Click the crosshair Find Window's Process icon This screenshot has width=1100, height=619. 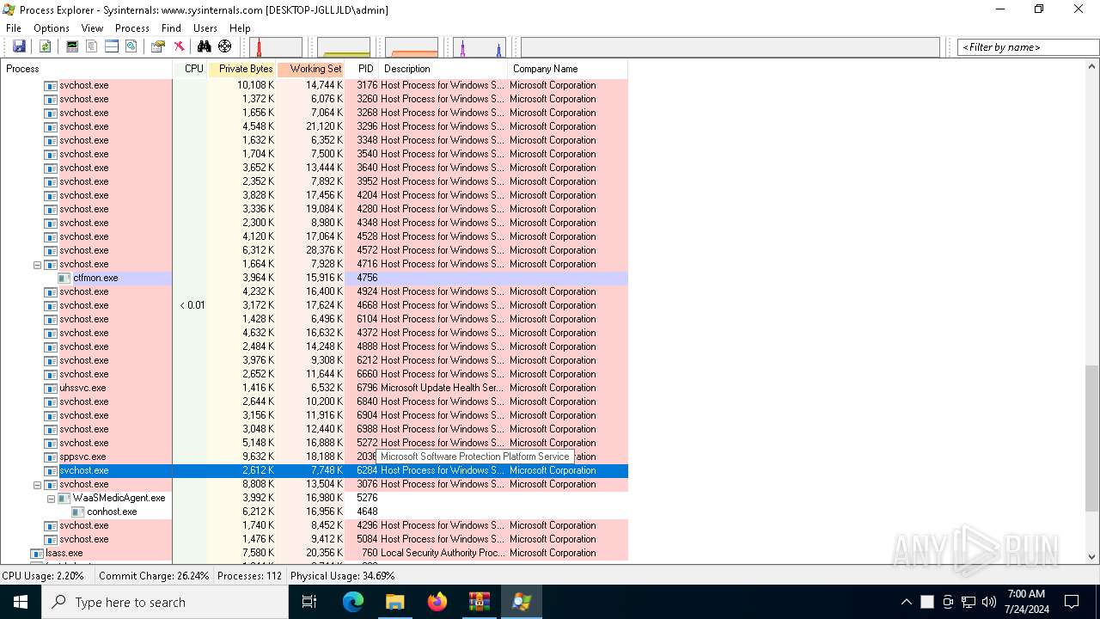coord(224,46)
